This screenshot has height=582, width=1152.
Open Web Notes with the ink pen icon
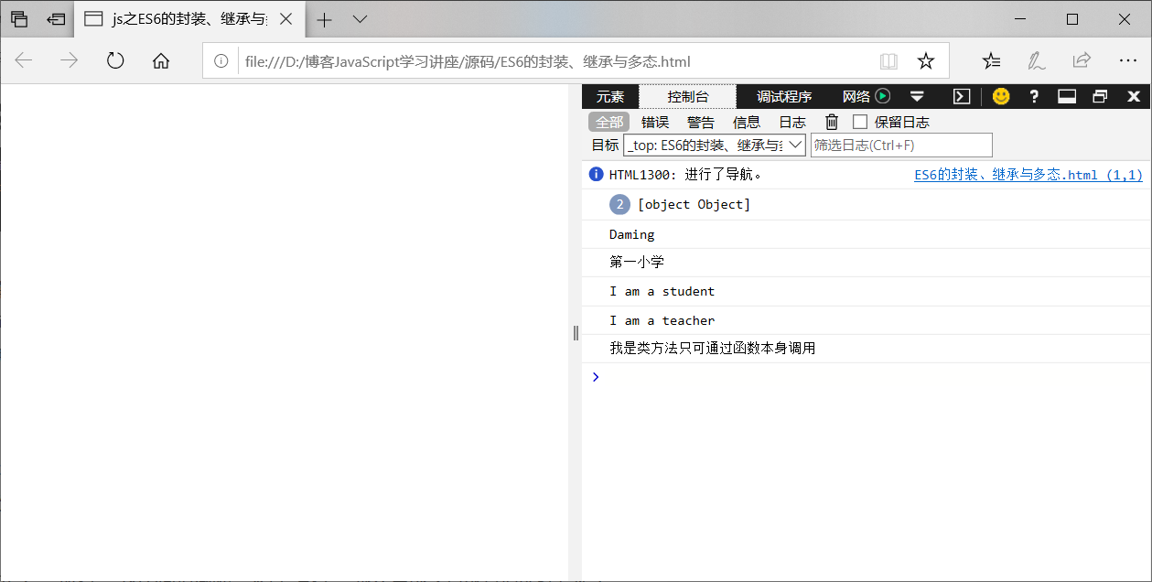1036,59
